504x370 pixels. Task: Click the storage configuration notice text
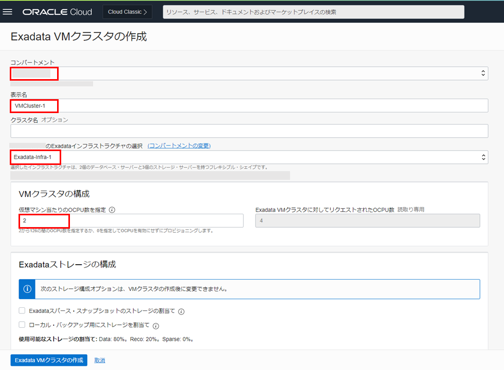134,289
